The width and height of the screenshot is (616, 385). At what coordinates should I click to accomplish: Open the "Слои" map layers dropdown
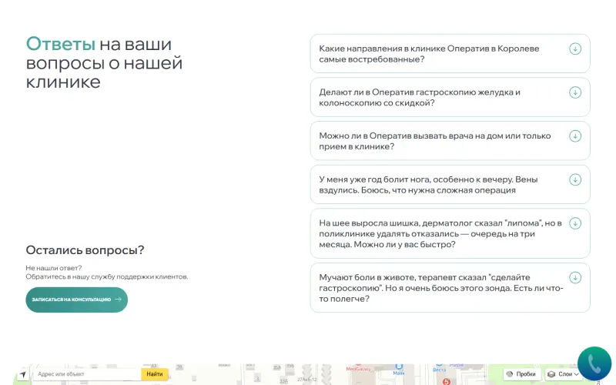pos(563,374)
